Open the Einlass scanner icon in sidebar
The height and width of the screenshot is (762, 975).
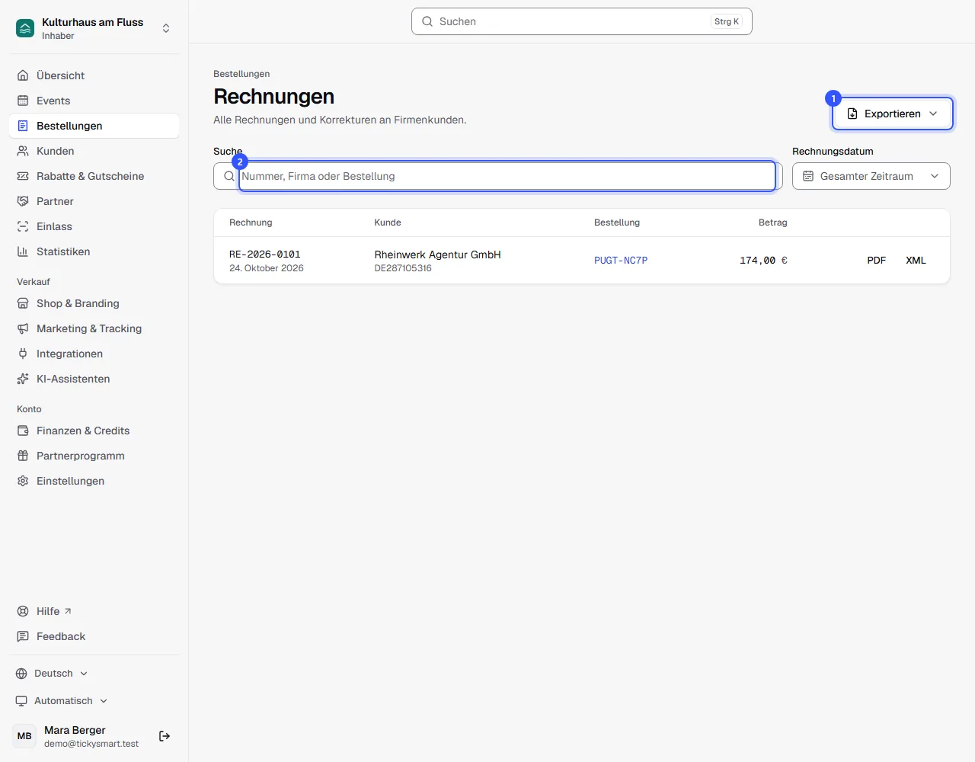(23, 226)
